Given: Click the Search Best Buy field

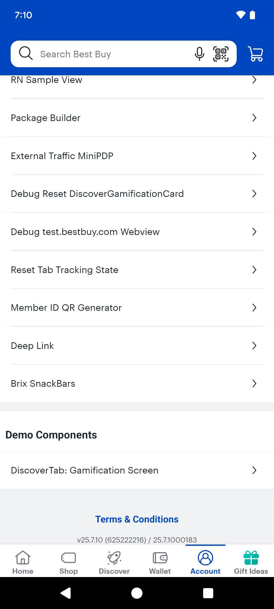Looking at the screenshot, I should 112,54.
